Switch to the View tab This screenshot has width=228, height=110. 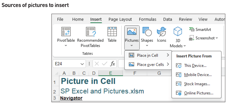pyautogui.click(x=203, y=19)
